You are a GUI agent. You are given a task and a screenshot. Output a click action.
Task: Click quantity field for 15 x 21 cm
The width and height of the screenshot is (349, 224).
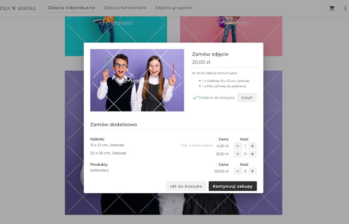pyautogui.click(x=245, y=146)
